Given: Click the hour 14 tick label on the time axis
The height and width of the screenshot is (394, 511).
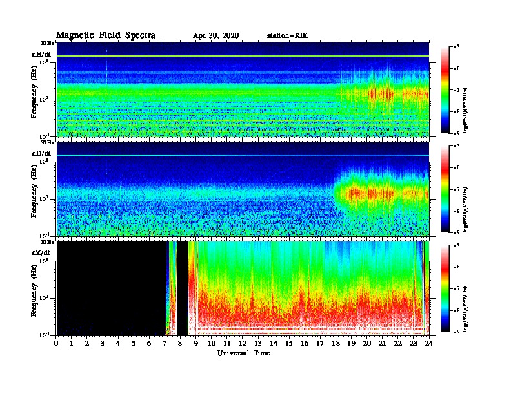Looking at the screenshot, I should point(274,343).
